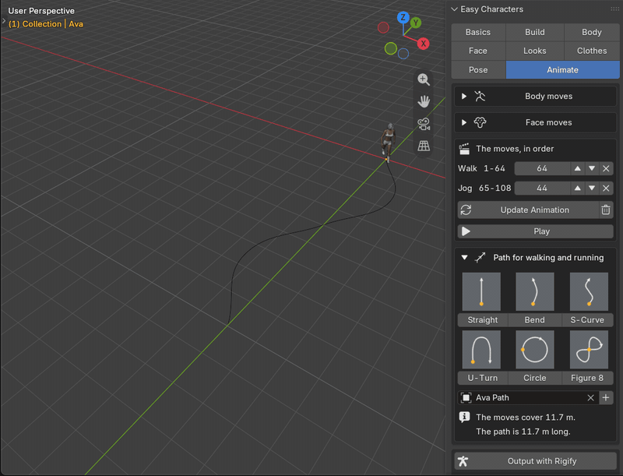
Task: Open the sidebar chevron at viewport left
Action: (4, 21)
